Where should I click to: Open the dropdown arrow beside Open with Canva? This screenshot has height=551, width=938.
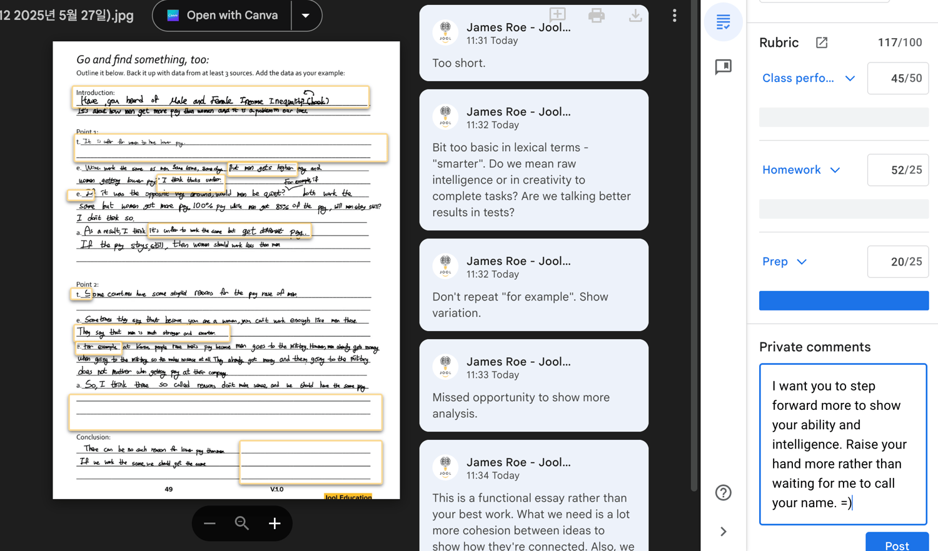306,15
